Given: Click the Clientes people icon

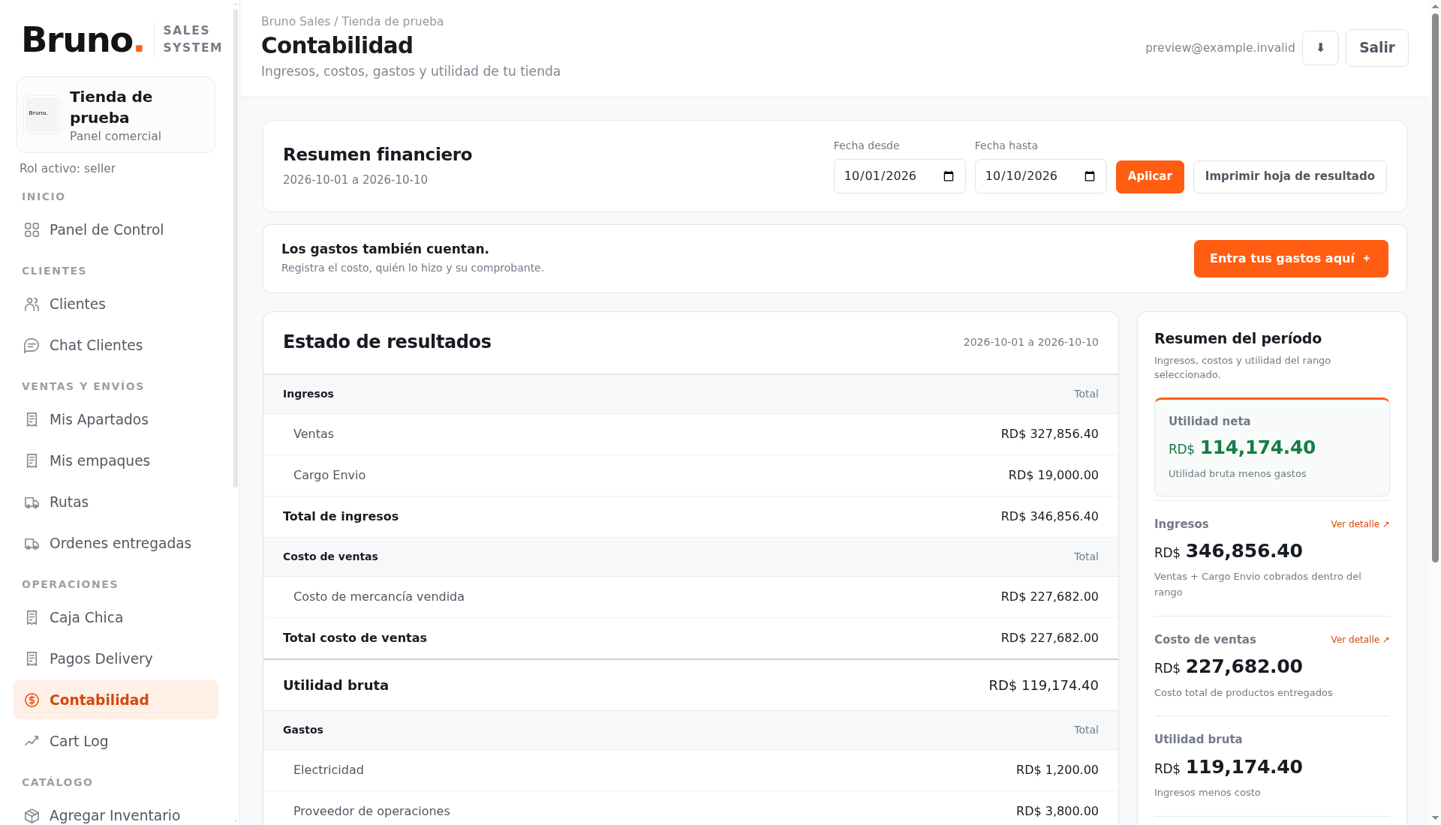Looking at the screenshot, I should coord(32,304).
